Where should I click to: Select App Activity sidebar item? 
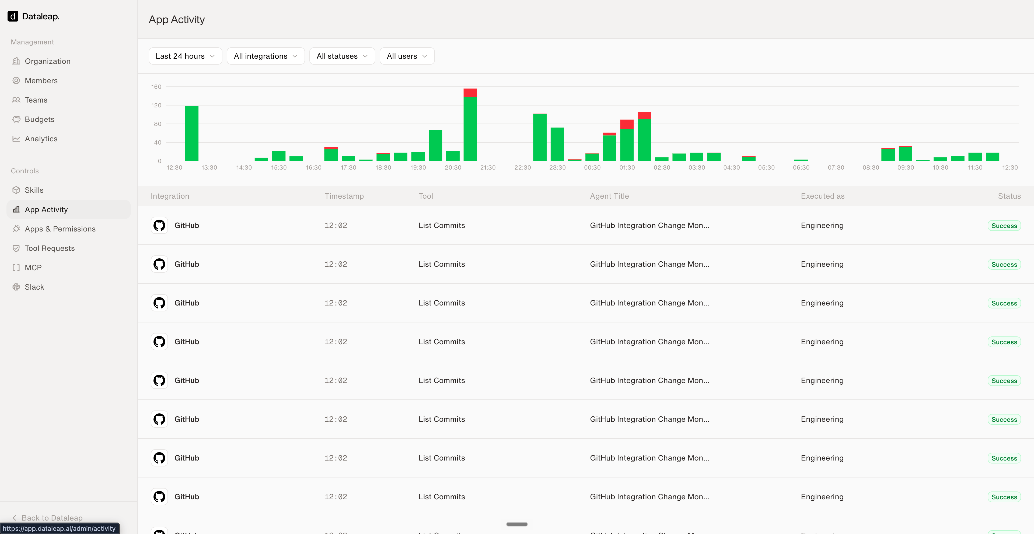point(69,209)
